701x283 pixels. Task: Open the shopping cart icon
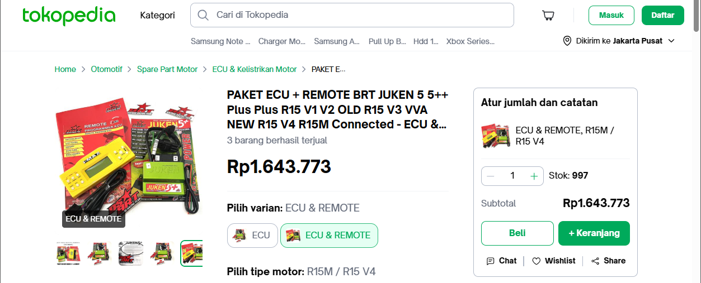[x=548, y=16]
